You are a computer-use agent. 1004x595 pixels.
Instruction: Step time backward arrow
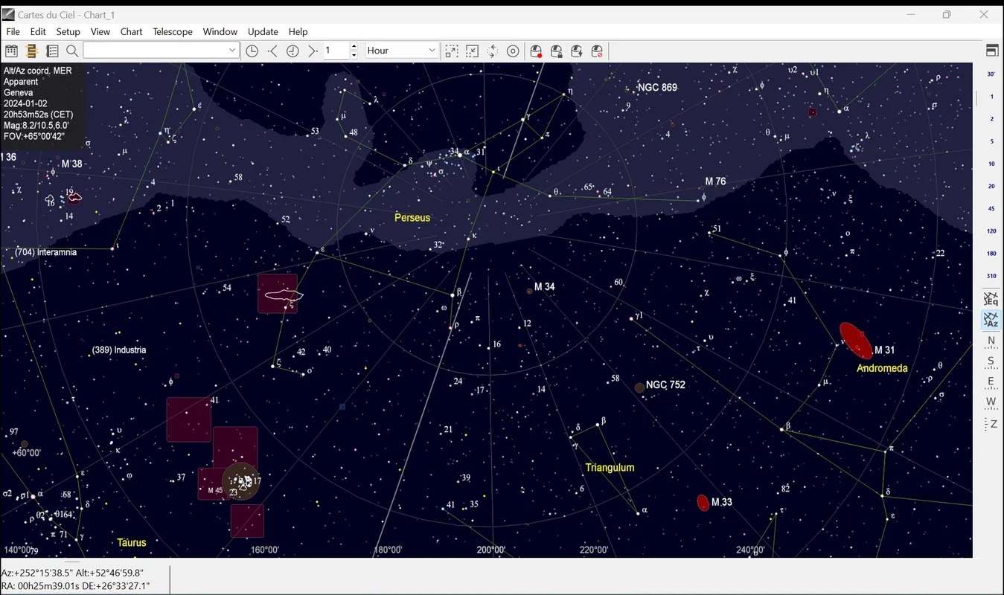[x=272, y=51]
